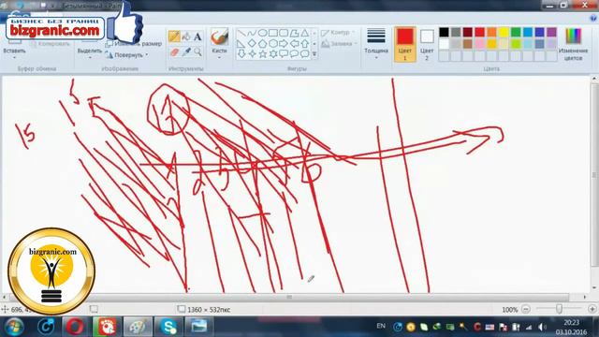Viewport: 599px width, 337px height.
Task: Choose the Cloud callout shape
Action: (x=305, y=54)
